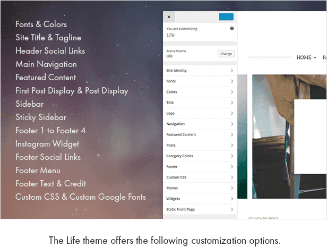
Task: Open the HOME dropdown in site navigation
Action: 306,57
